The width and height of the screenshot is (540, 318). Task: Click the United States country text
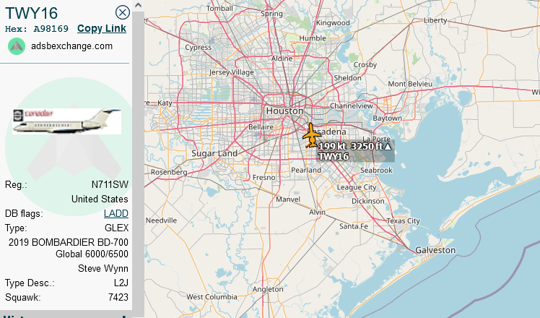(100, 199)
